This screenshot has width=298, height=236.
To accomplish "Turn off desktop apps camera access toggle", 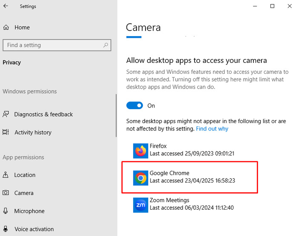I will (x=135, y=105).
